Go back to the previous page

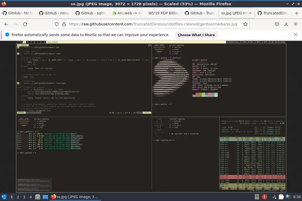[x=6, y=24]
